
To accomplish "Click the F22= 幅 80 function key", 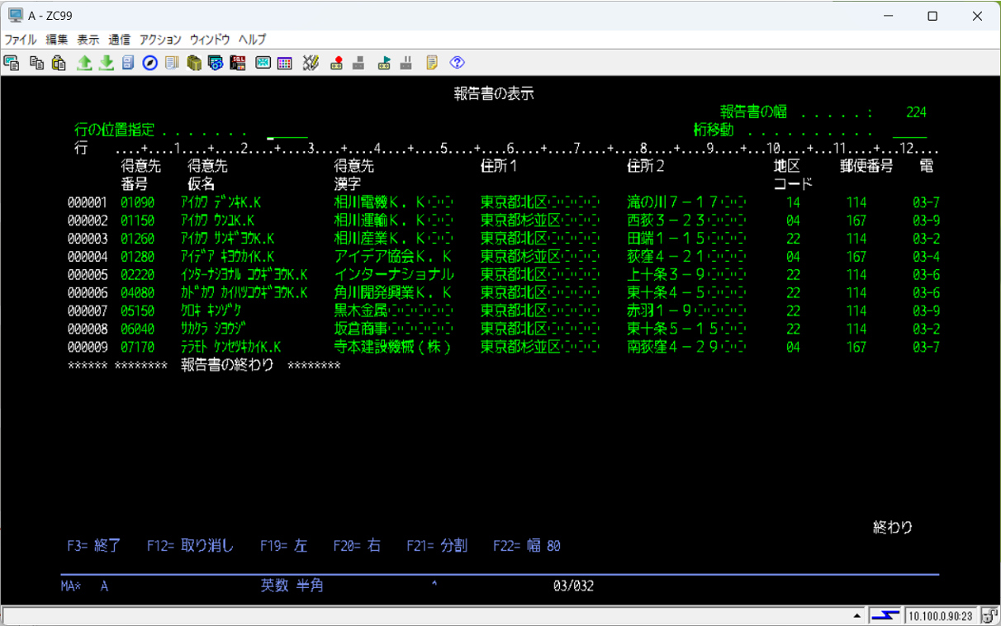I will point(527,546).
